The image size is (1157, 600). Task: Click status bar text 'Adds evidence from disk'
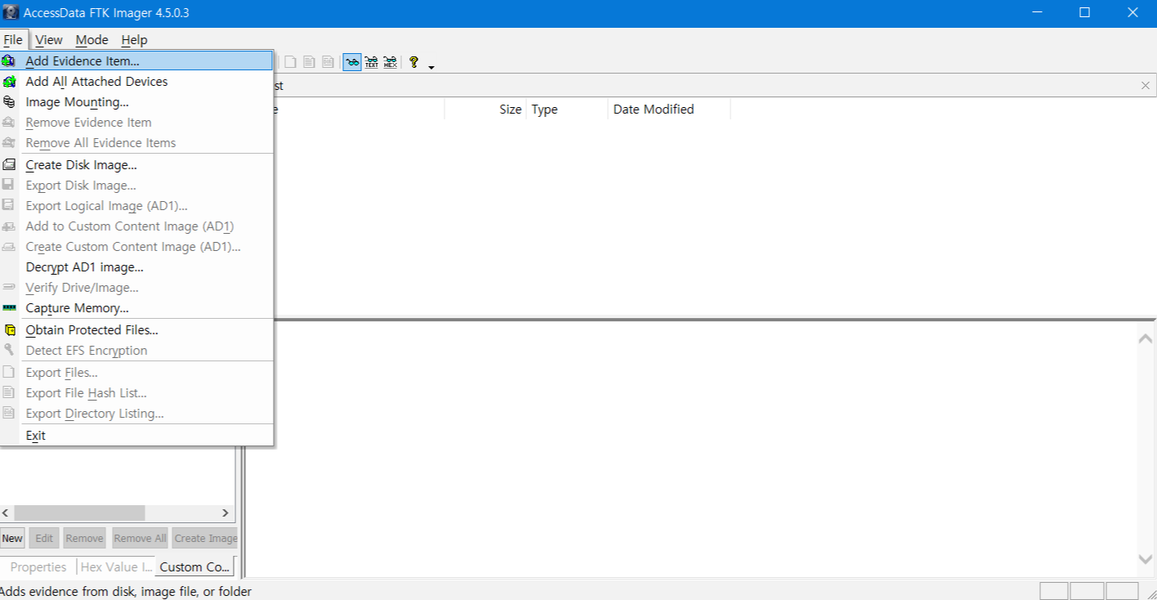(x=126, y=591)
